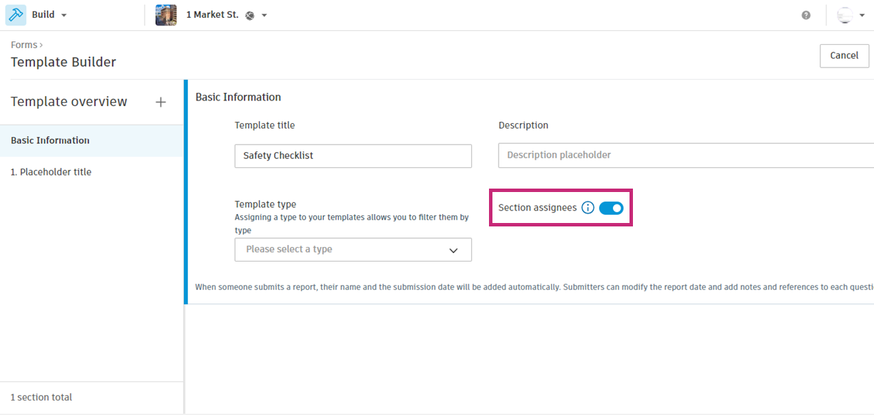This screenshot has width=874, height=415.
Task: Open the help question mark icon
Action: click(x=806, y=15)
